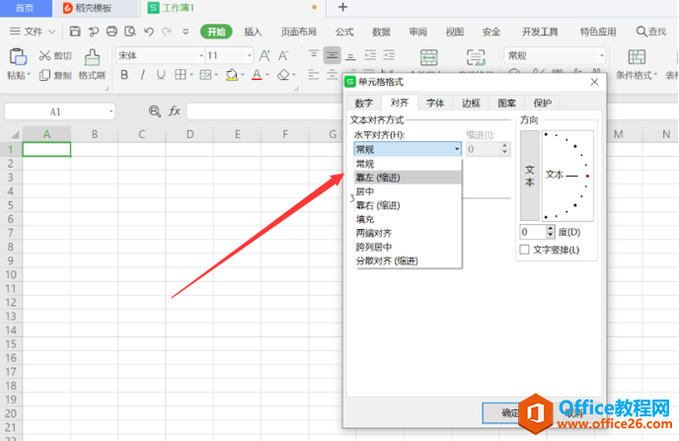Viewport: 679px width, 441px height.
Task: Click the Redo arrow icon
Action: pos(167,32)
